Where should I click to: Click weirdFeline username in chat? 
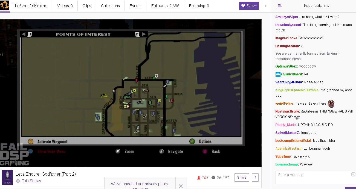click(284, 104)
